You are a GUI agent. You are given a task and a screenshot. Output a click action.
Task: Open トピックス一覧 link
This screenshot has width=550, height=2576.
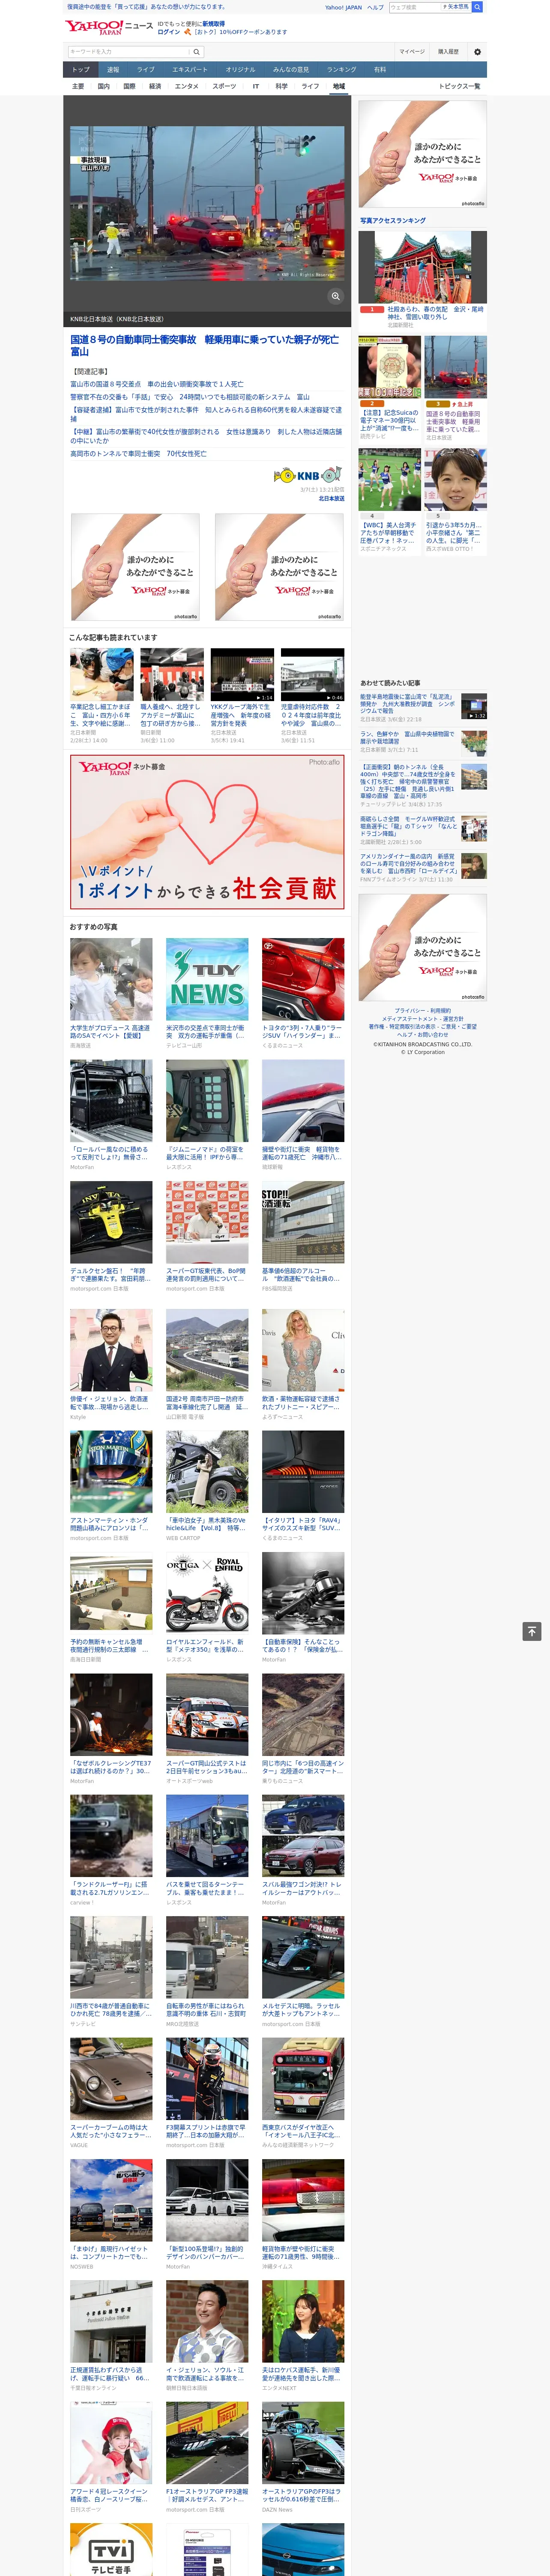(459, 86)
